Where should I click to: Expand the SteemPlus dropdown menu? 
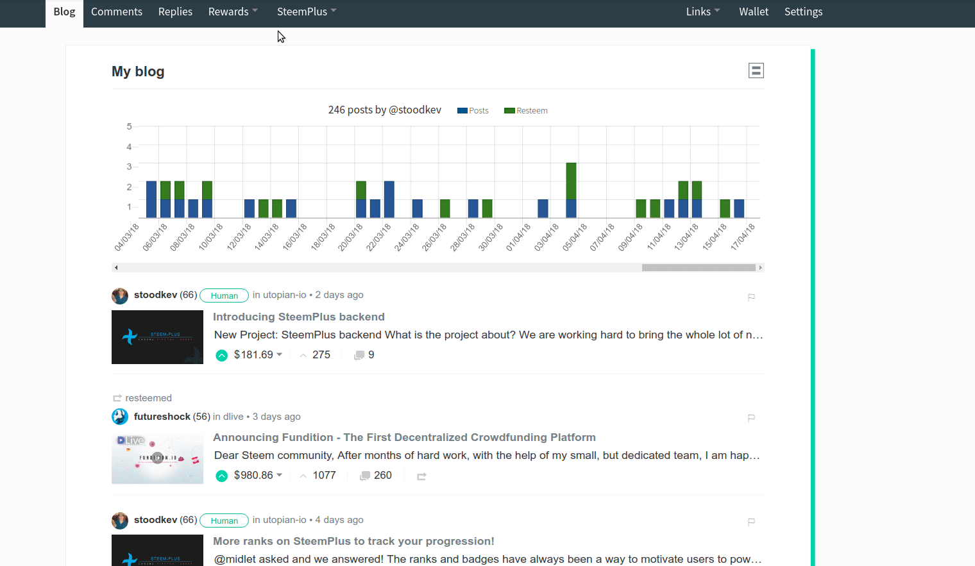tap(307, 12)
